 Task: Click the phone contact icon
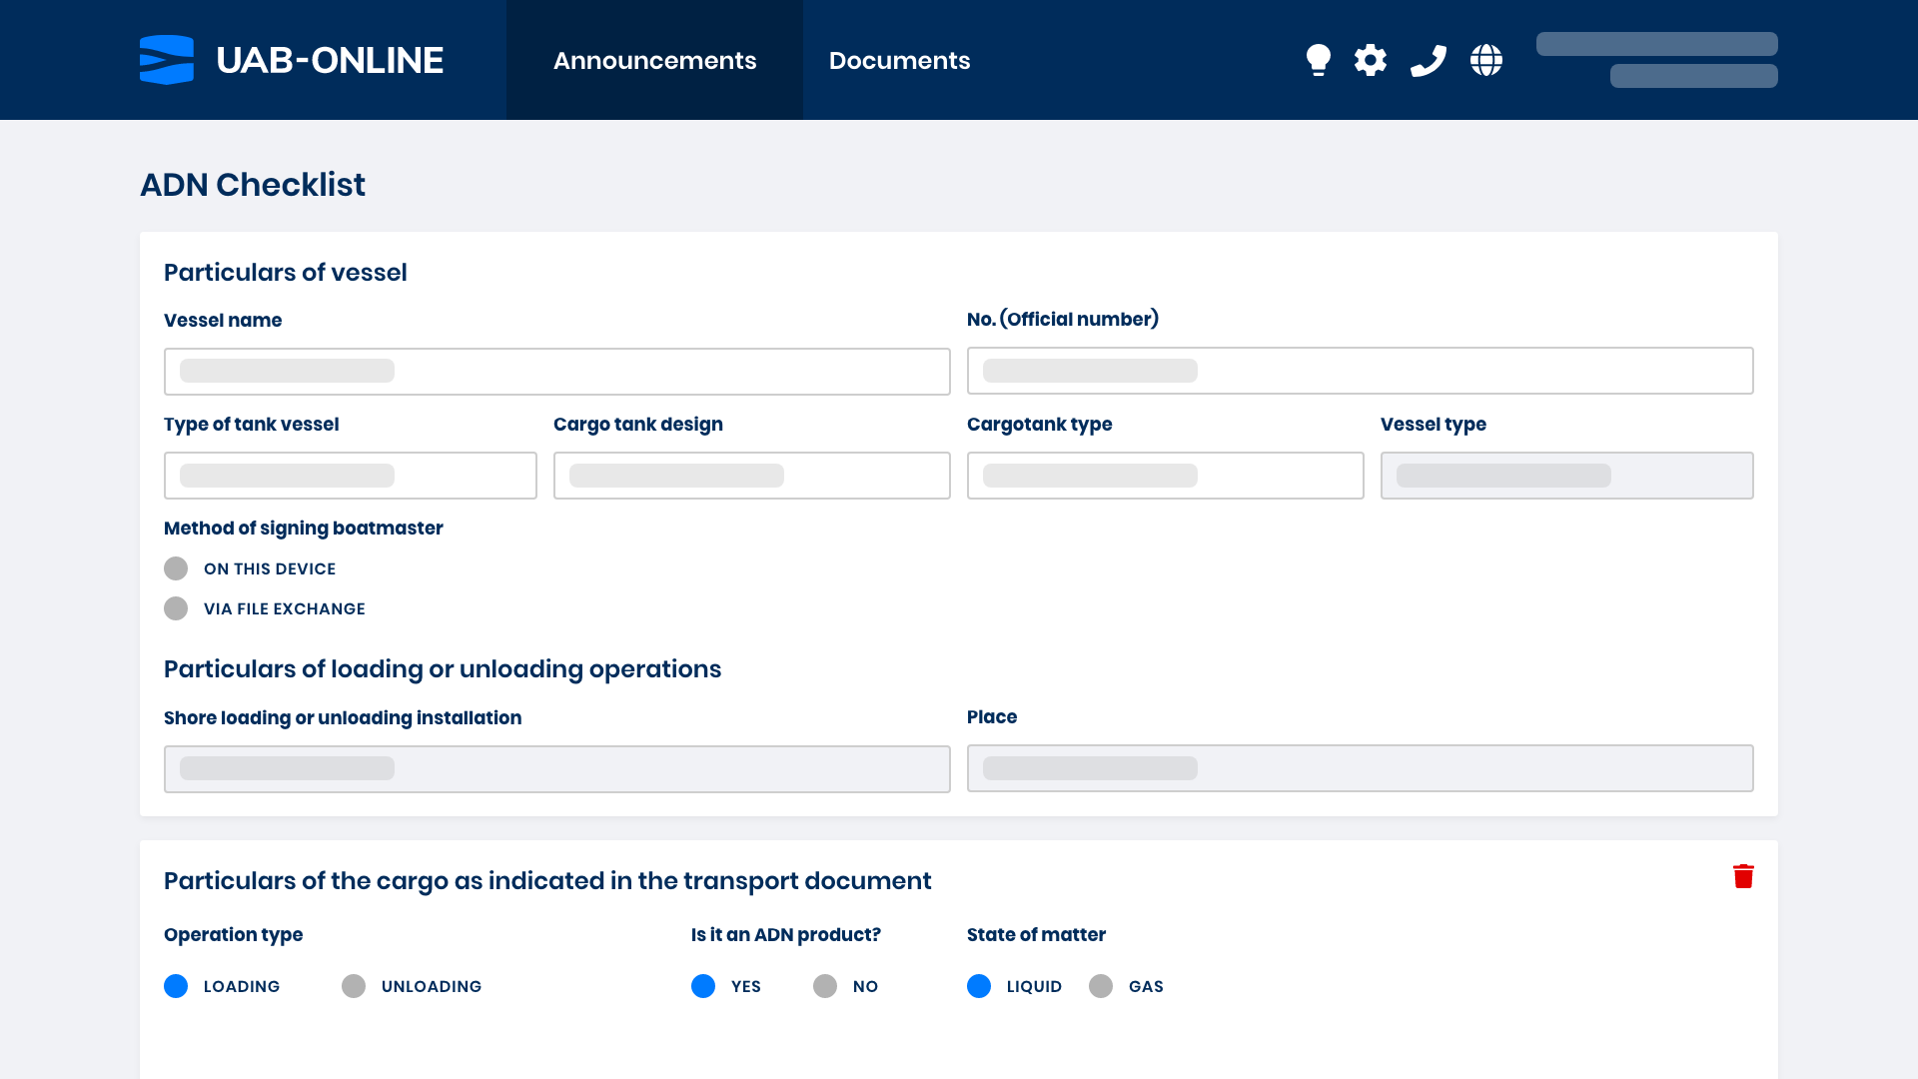point(1429,60)
